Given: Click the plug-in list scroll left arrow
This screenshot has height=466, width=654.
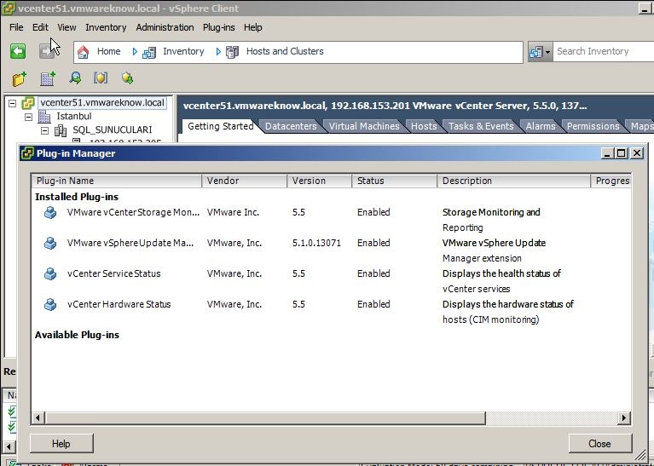Looking at the screenshot, I should coord(38,417).
